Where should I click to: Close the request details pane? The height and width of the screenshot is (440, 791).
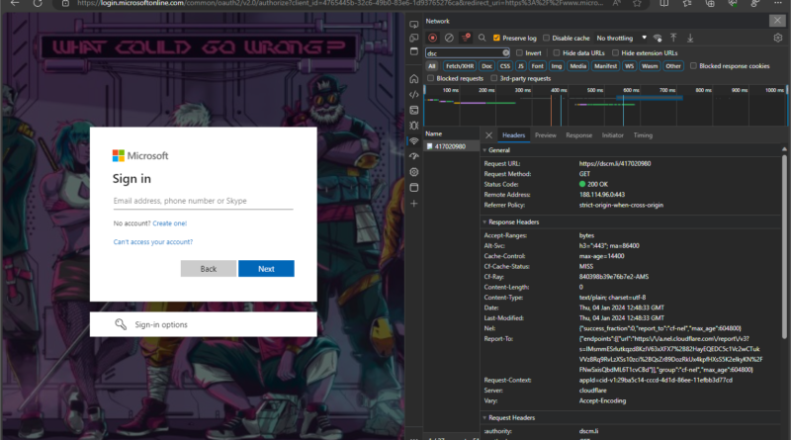point(488,135)
